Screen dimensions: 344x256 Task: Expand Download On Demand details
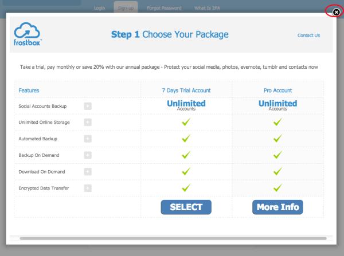(x=88, y=171)
